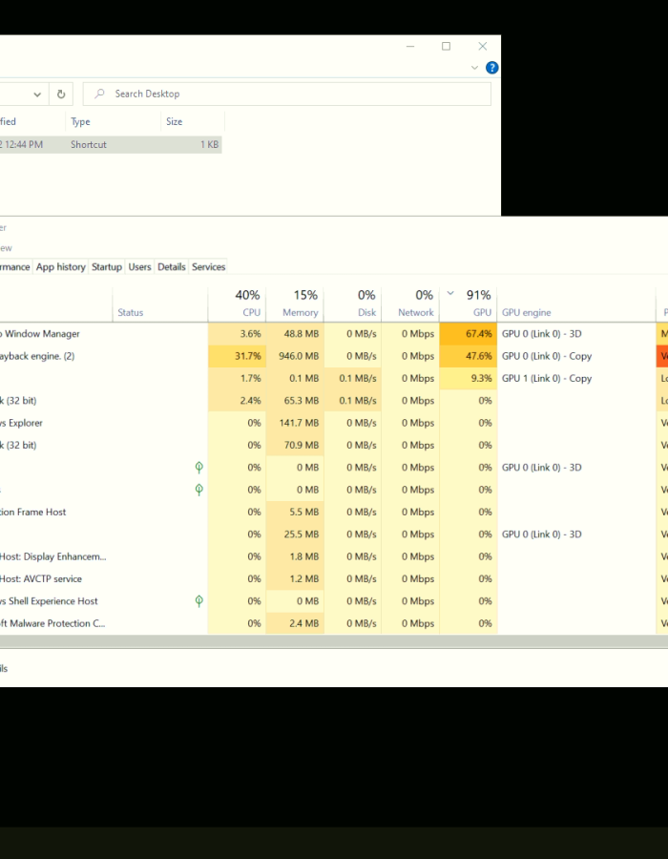The height and width of the screenshot is (859, 668).
Task: Select the Host: Display Enhancem... row
Action: pyautogui.click(x=334, y=556)
